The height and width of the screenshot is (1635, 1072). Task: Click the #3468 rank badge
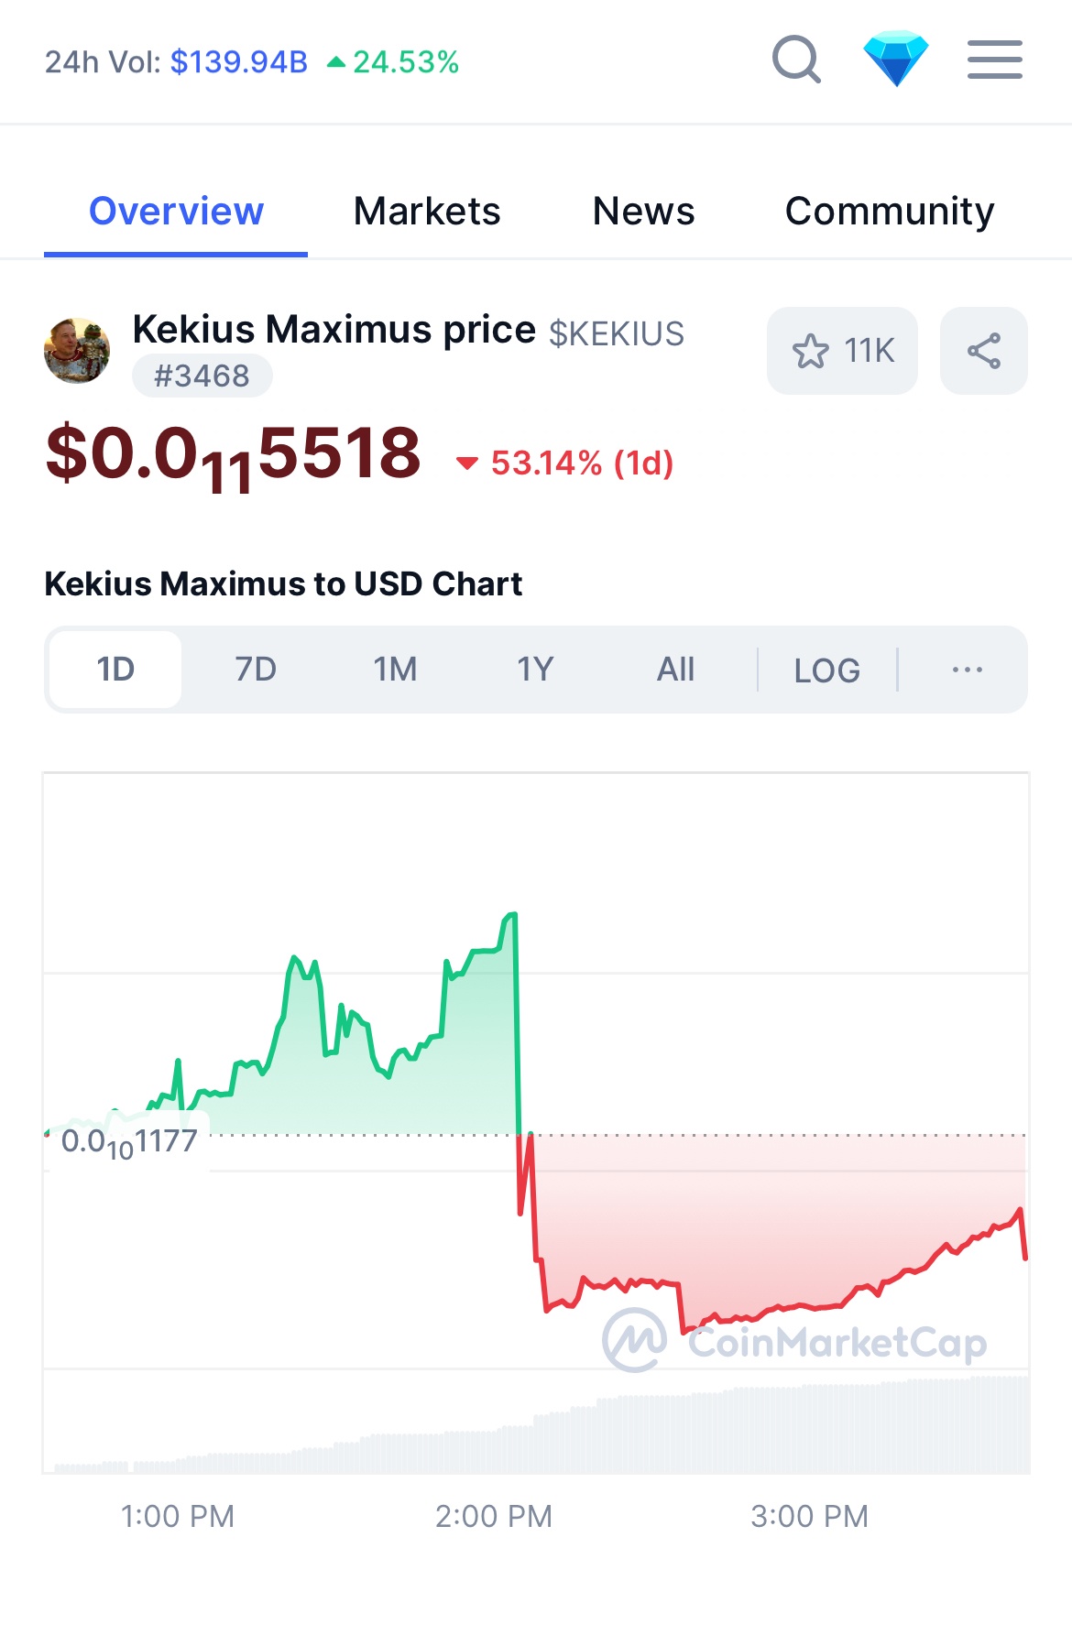coord(202,376)
